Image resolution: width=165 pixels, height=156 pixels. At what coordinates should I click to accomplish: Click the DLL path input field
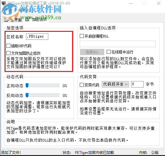(x=118, y=44)
